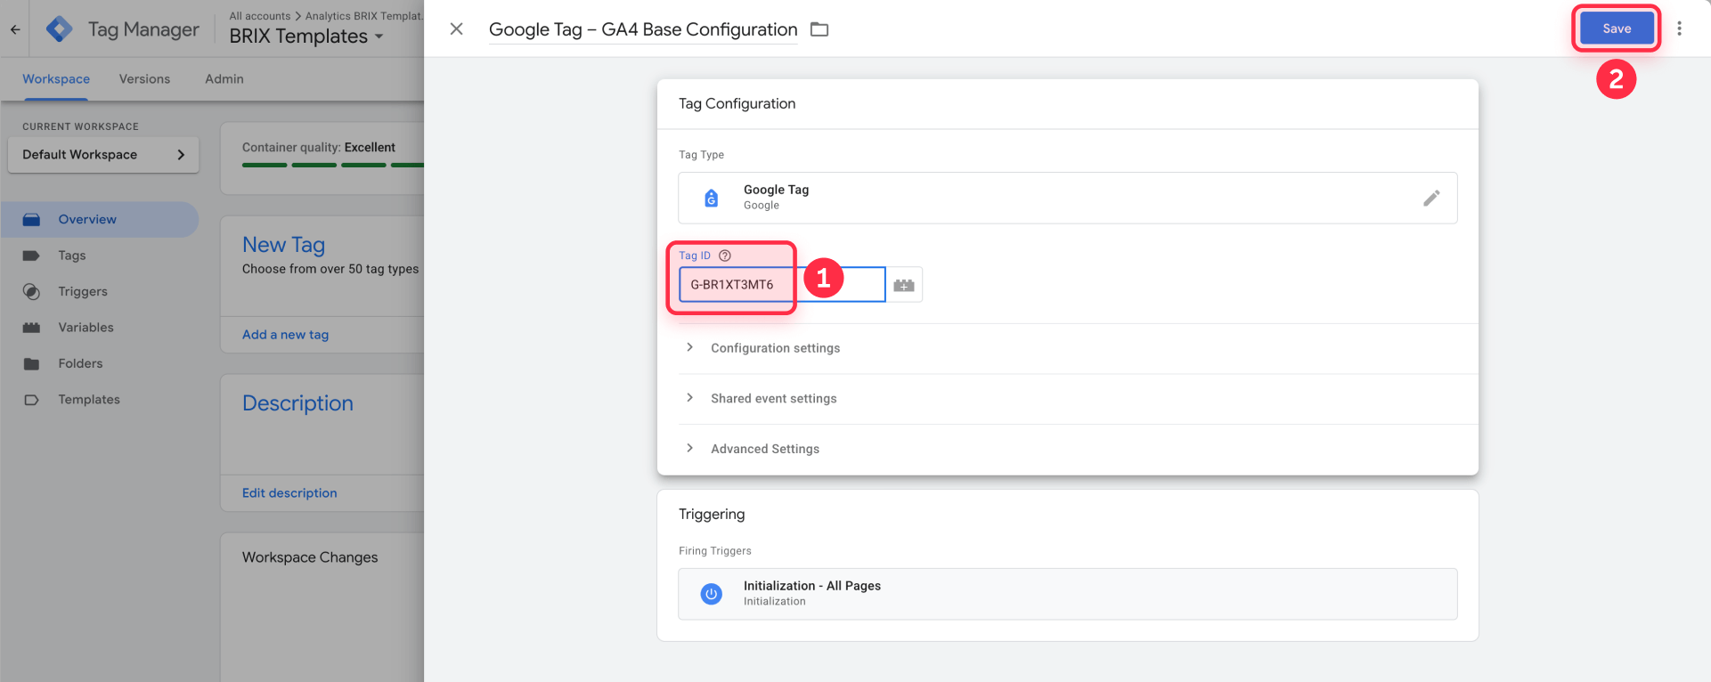Click the Workspace Changes heading
The image size is (1711, 682).
pos(310,557)
